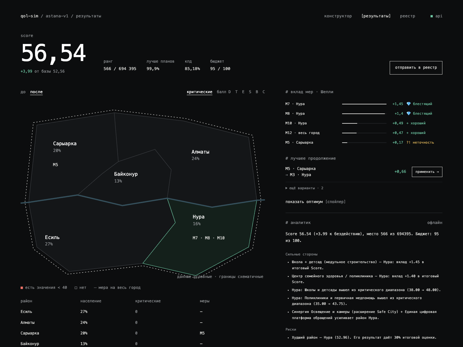Switch the map to the после state
The width and height of the screenshot is (463, 347).
click(x=36, y=92)
